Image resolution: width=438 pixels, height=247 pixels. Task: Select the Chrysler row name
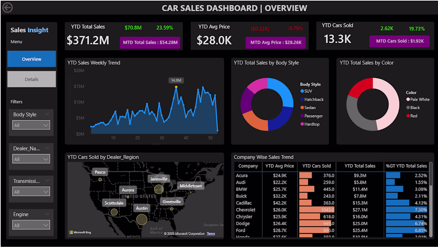coord(244,217)
